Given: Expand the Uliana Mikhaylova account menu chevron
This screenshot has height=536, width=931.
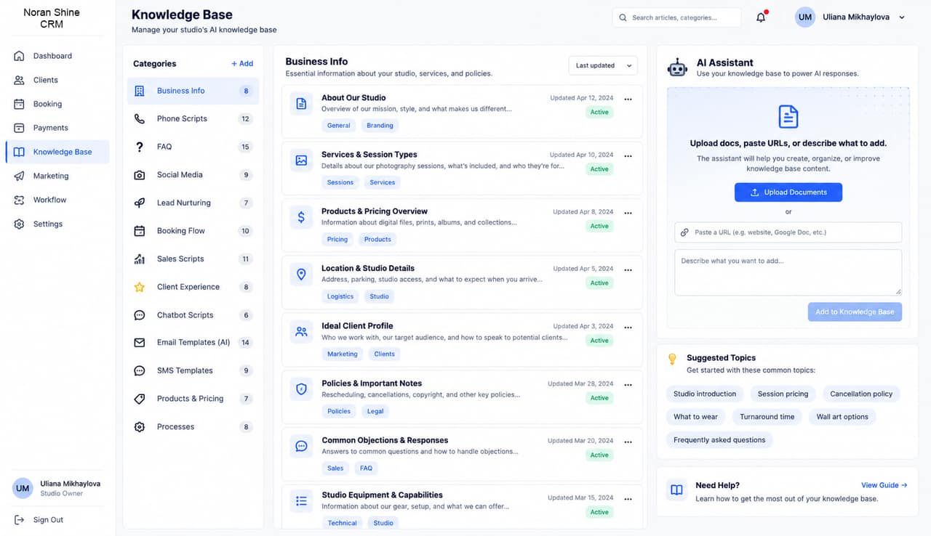Looking at the screenshot, I should 902,17.
